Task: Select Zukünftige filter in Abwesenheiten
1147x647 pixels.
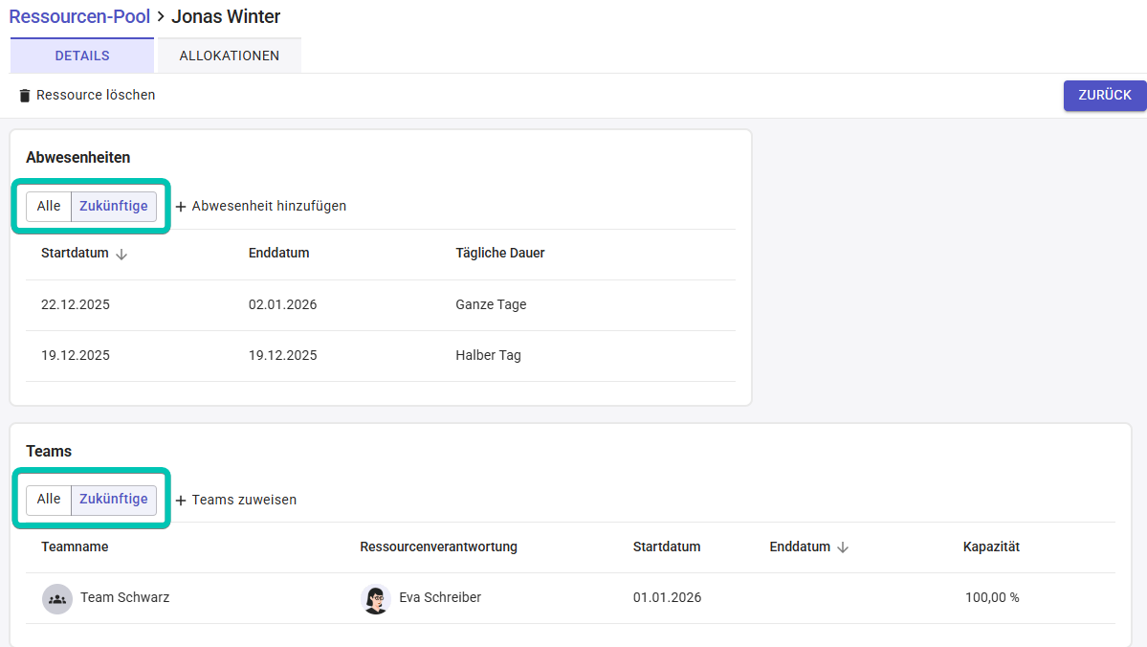Action: (x=114, y=206)
